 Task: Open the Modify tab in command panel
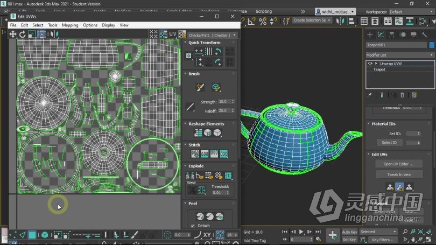point(381,34)
